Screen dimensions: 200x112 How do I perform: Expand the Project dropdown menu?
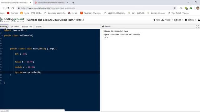pos(167,20)
